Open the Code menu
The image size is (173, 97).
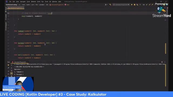[28, 2]
